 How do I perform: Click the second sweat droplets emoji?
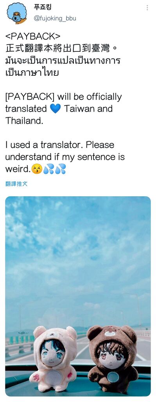point(60,169)
